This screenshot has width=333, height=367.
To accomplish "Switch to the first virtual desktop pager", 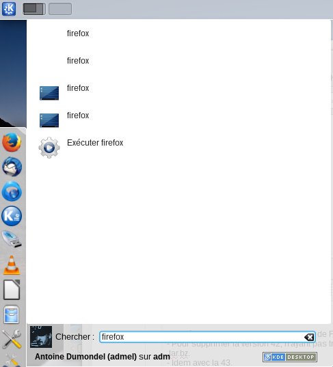I will click(x=34, y=9).
